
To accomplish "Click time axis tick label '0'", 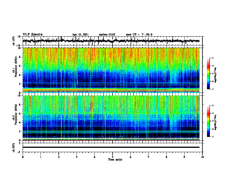I will coord(23,157).
